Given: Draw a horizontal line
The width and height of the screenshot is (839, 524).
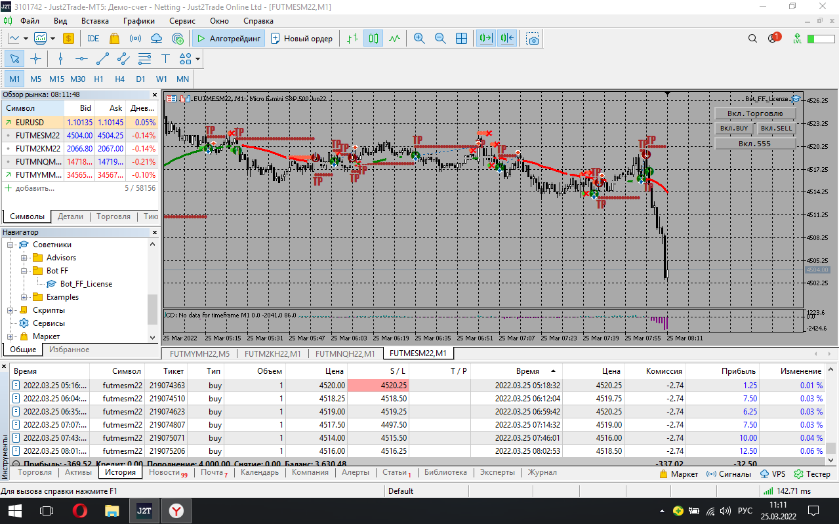Looking at the screenshot, I should pos(81,58).
